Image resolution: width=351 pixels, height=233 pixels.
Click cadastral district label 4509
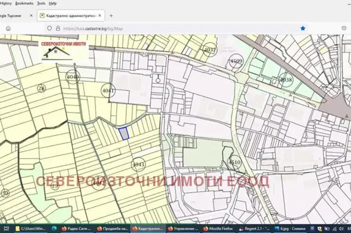coord(236,61)
